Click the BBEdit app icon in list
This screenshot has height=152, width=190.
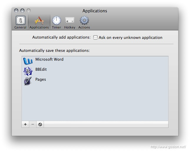click(28, 71)
